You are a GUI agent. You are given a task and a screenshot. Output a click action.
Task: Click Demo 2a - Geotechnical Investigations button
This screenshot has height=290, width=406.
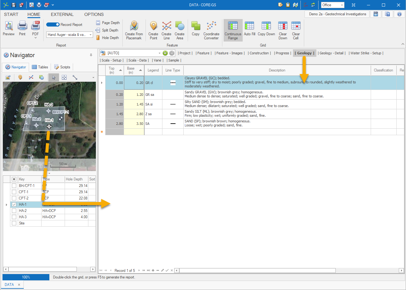(337, 14)
